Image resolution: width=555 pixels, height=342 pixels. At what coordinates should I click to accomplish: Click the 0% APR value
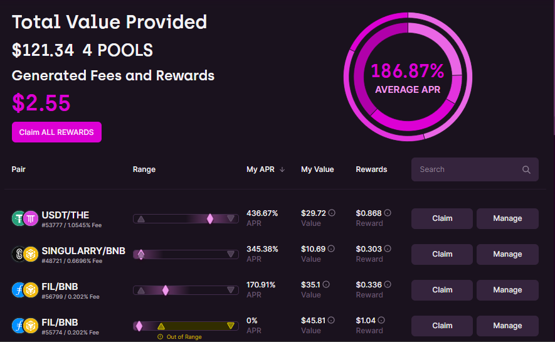(252, 321)
